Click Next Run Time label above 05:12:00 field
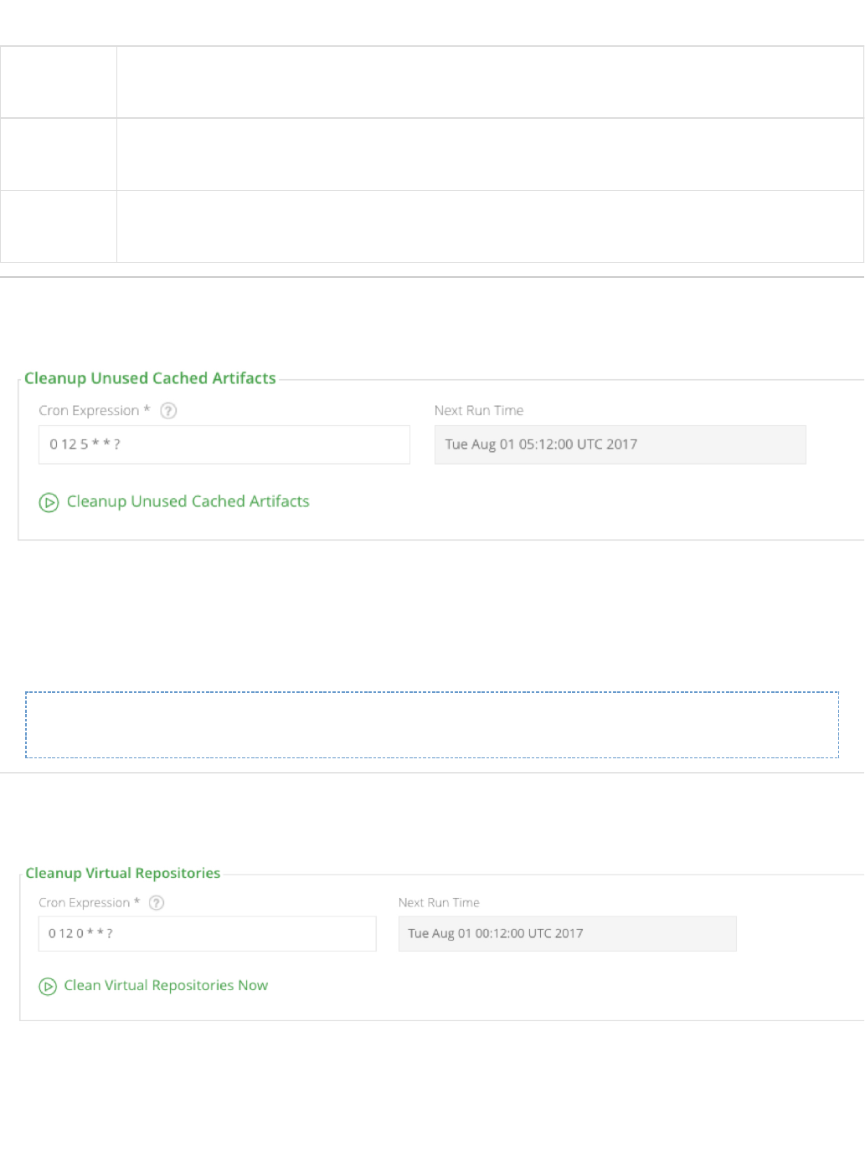The image size is (865, 1165). pos(478,411)
